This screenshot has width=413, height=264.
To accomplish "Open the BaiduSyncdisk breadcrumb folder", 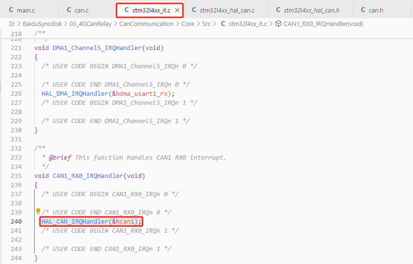I will 42,24.
